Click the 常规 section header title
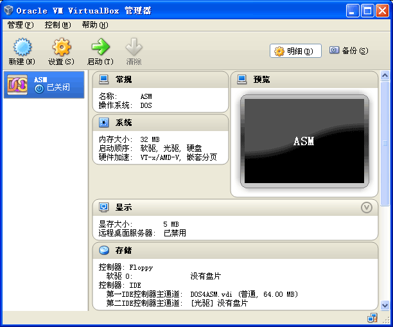393x327 pixels. (123, 80)
